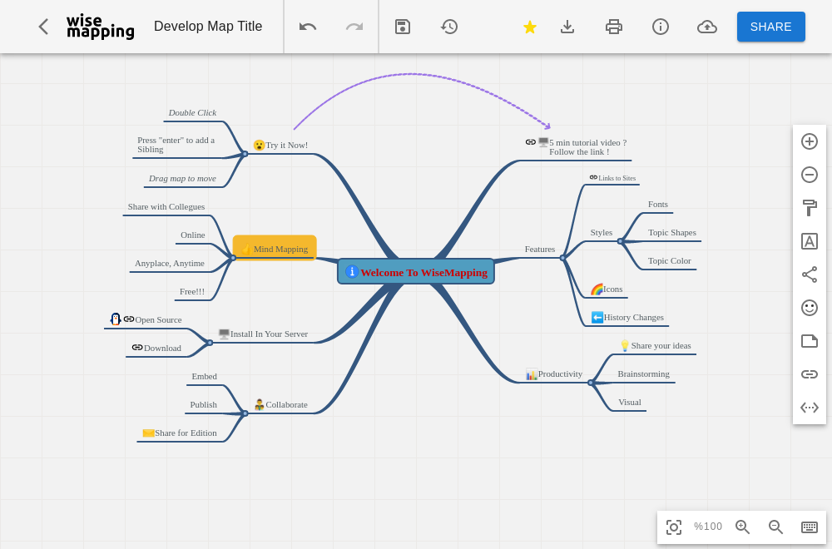Collapse the Install In Your Server node
Screen dimensions: 832x549
[x=210, y=343]
